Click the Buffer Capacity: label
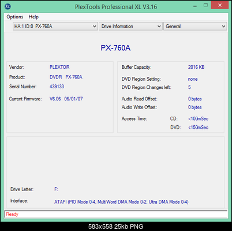The width and height of the screenshot is (232, 231). click(x=136, y=67)
